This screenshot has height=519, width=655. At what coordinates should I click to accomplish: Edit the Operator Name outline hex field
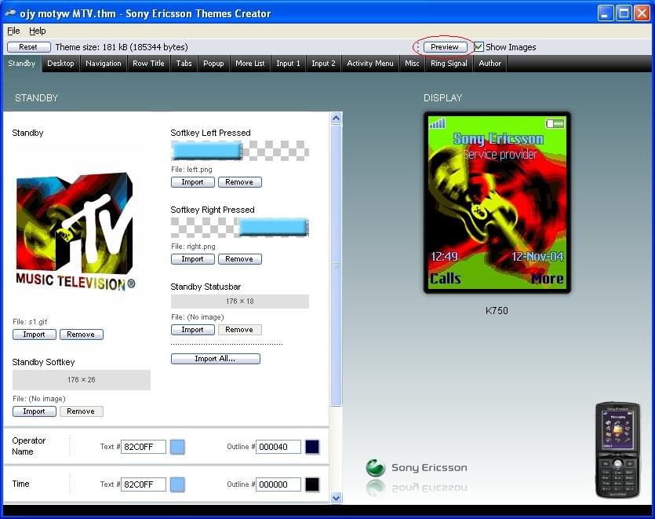tap(278, 447)
